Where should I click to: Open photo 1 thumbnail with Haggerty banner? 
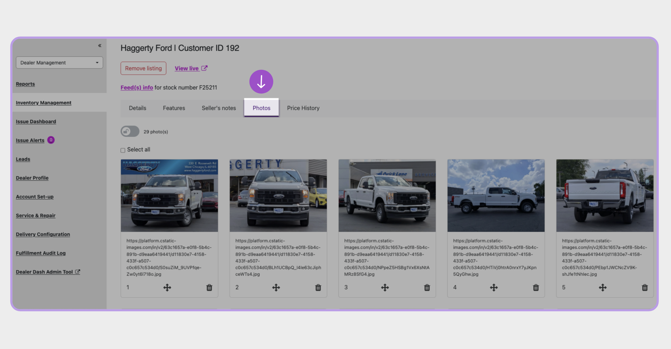point(169,196)
